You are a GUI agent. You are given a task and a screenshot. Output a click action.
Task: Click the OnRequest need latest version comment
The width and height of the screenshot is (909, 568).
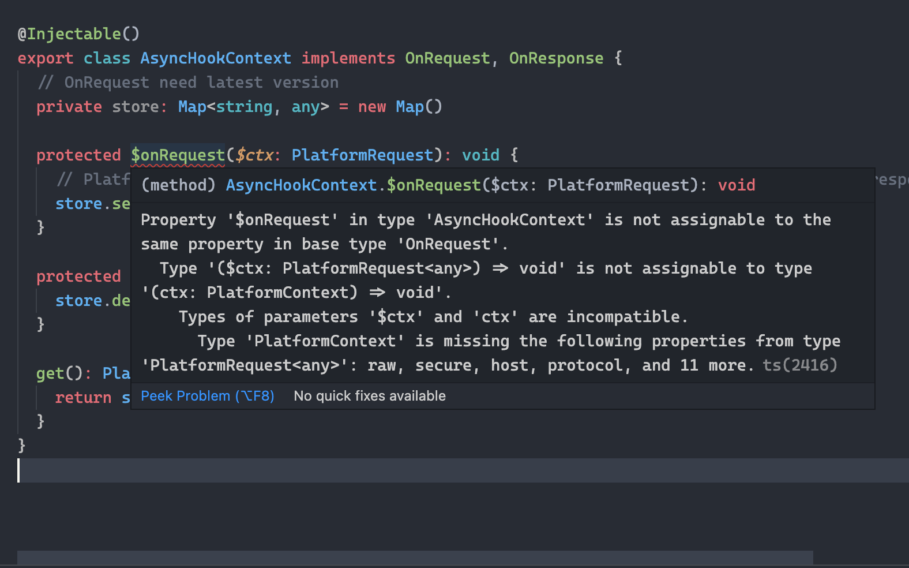pyautogui.click(x=187, y=83)
